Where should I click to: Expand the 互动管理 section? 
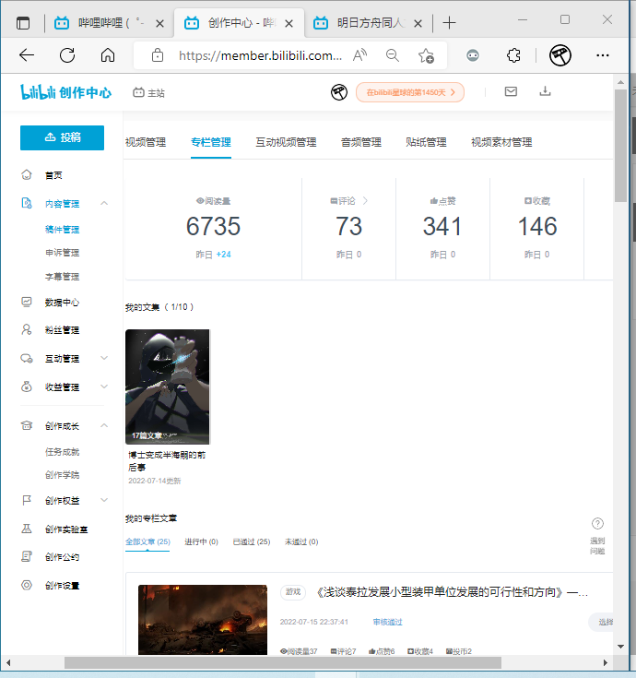coord(104,359)
